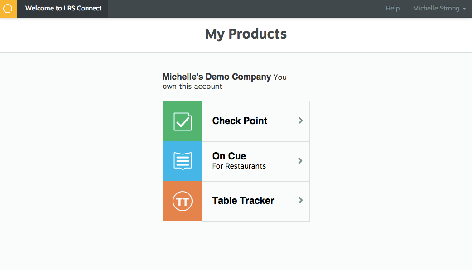Open the Michelle Strong user dropdown
The image size is (472, 270).
click(x=439, y=9)
